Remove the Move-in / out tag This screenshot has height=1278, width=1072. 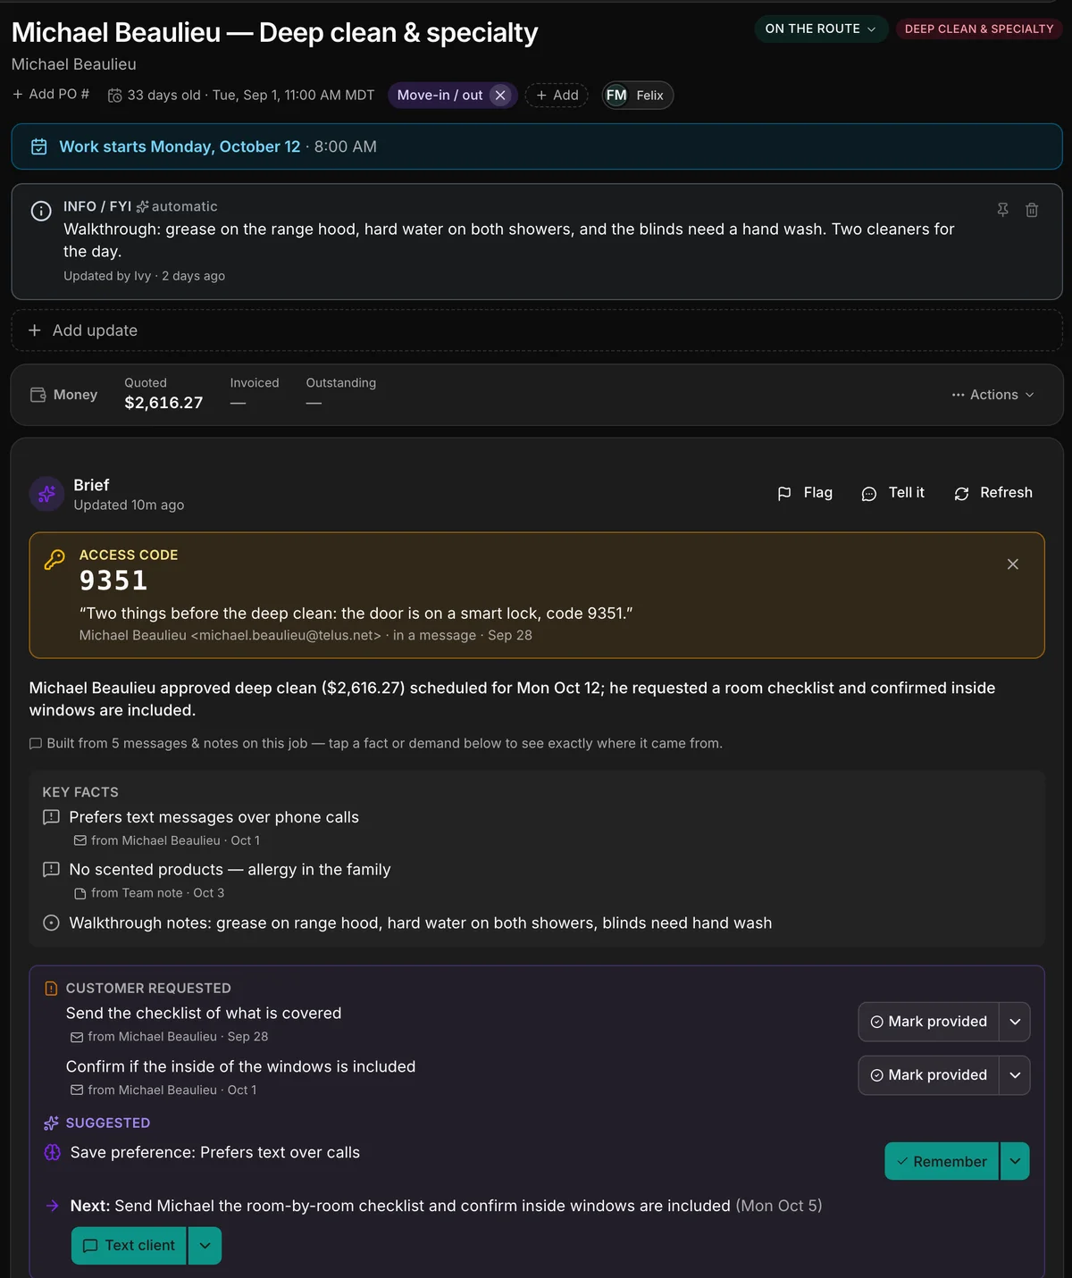point(500,96)
